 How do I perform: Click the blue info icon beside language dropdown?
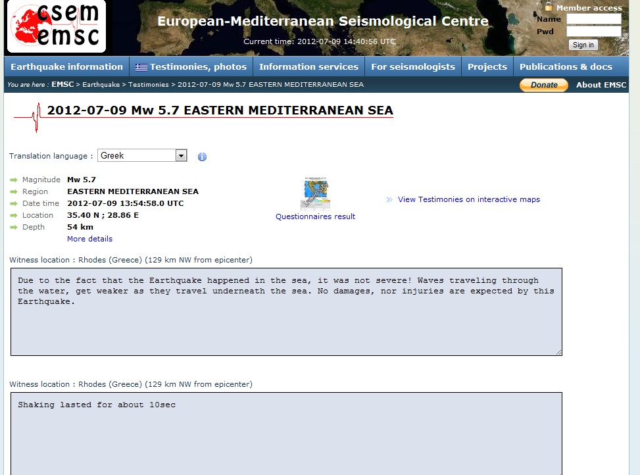(202, 157)
